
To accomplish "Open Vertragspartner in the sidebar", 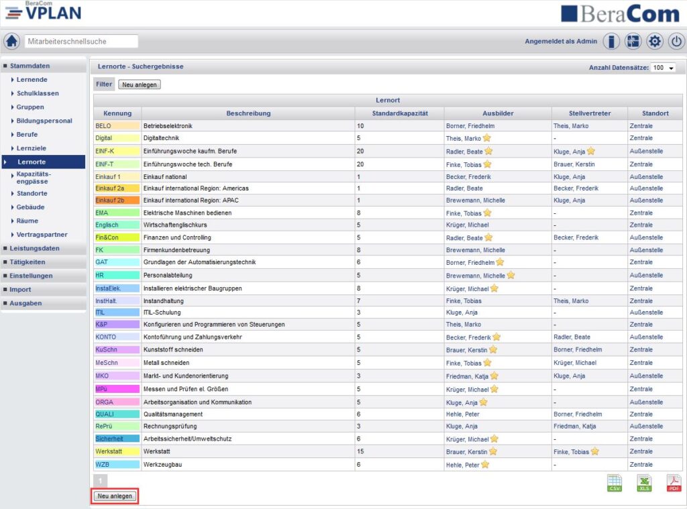I will point(42,234).
